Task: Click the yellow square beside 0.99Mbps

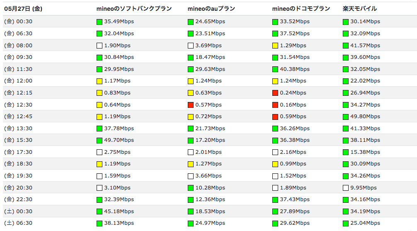Action: (275, 164)
